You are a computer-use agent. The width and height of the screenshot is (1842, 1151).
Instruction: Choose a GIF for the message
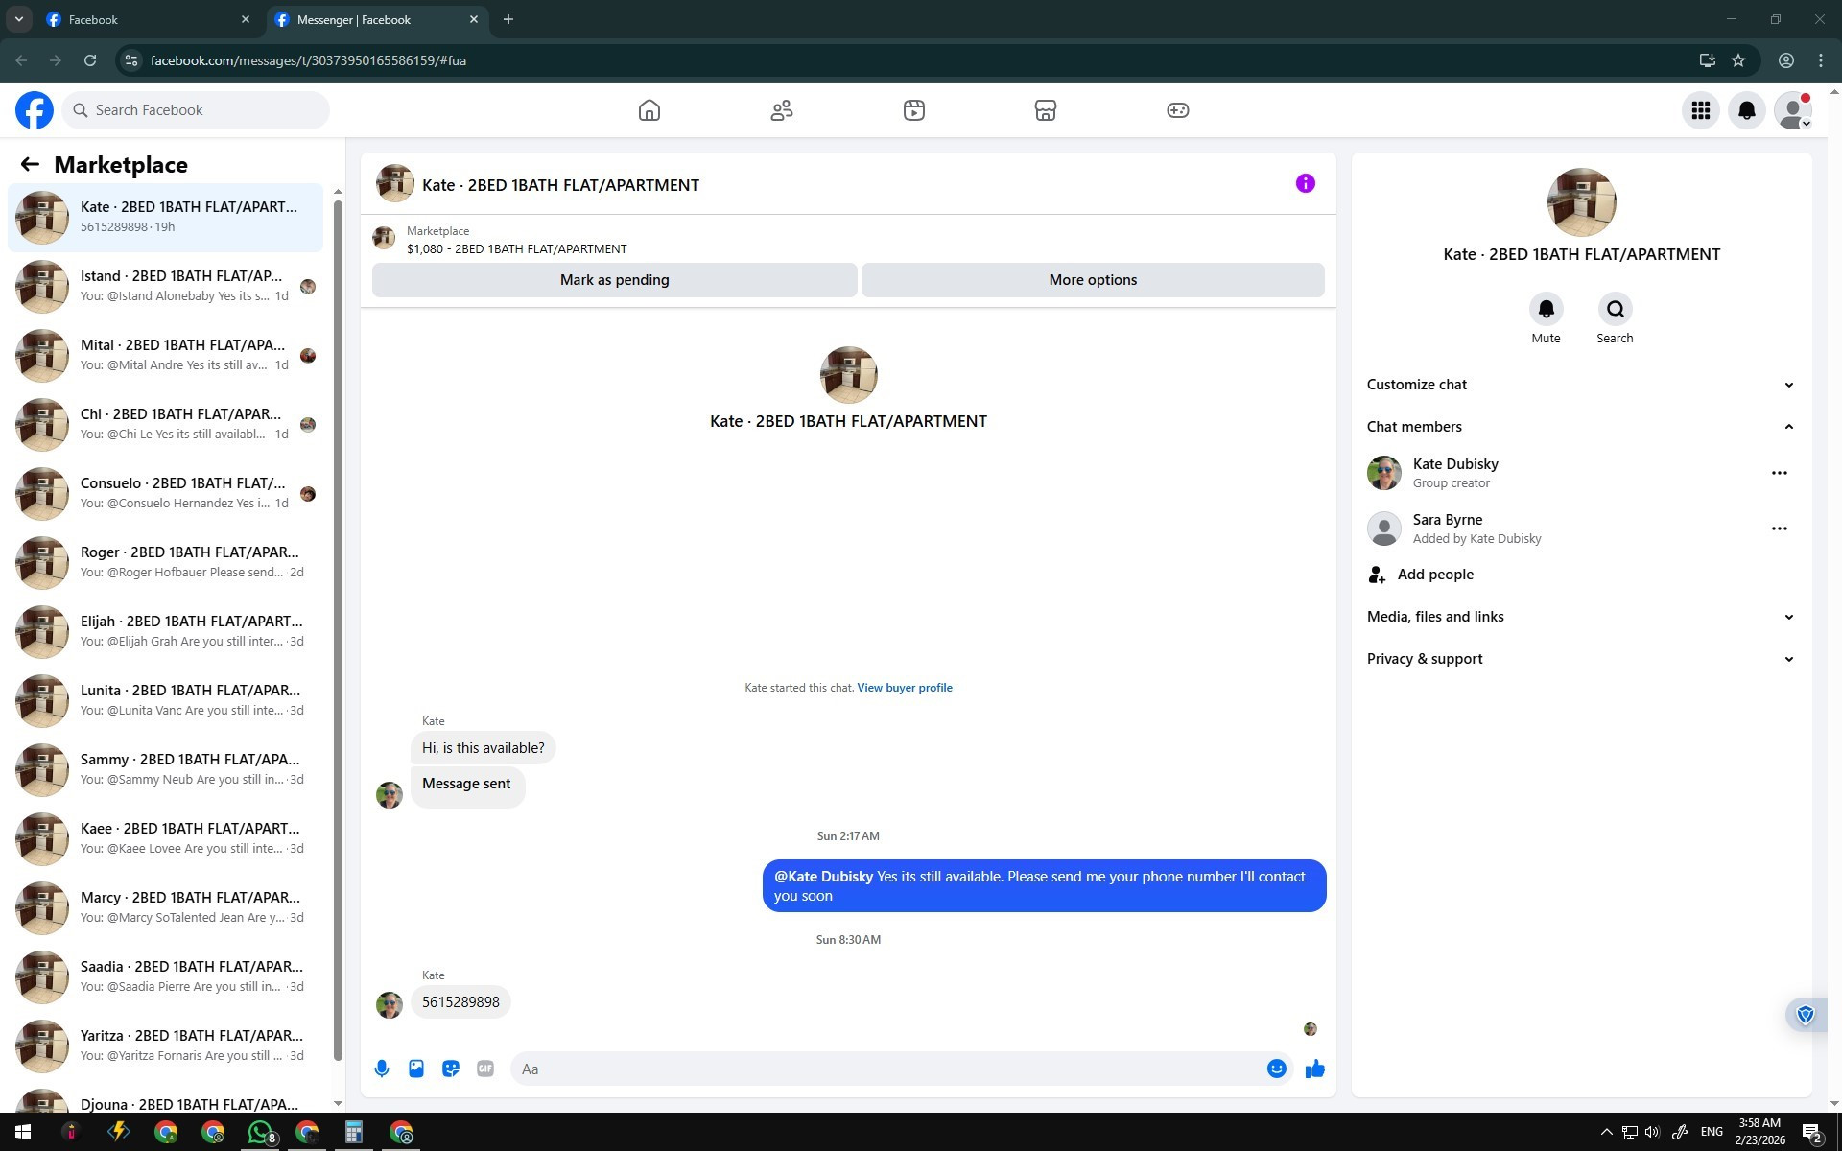(x=485, y=1069)
